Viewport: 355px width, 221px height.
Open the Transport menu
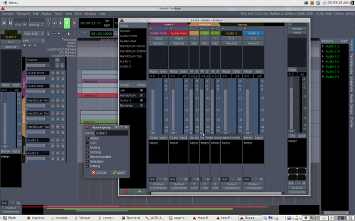point(23,14)
